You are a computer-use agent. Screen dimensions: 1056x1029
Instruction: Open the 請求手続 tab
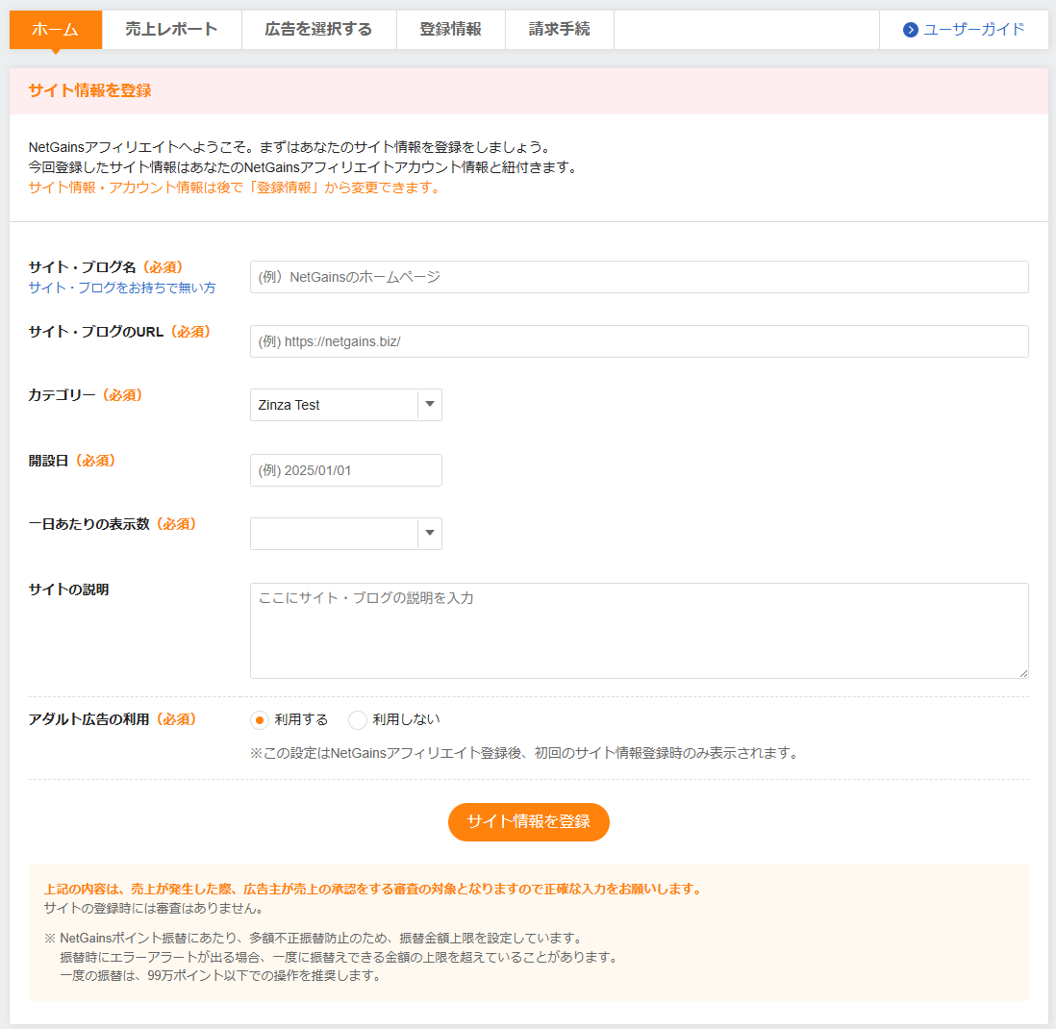pyautogui.click(x=559, y=30)
